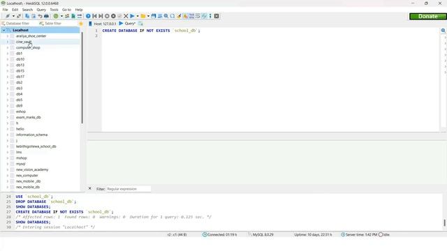Click the yellow load SQL file folder icon
The width and height of the screenshot is (447, 251).
pyautogui.click(x=143, y=16)
